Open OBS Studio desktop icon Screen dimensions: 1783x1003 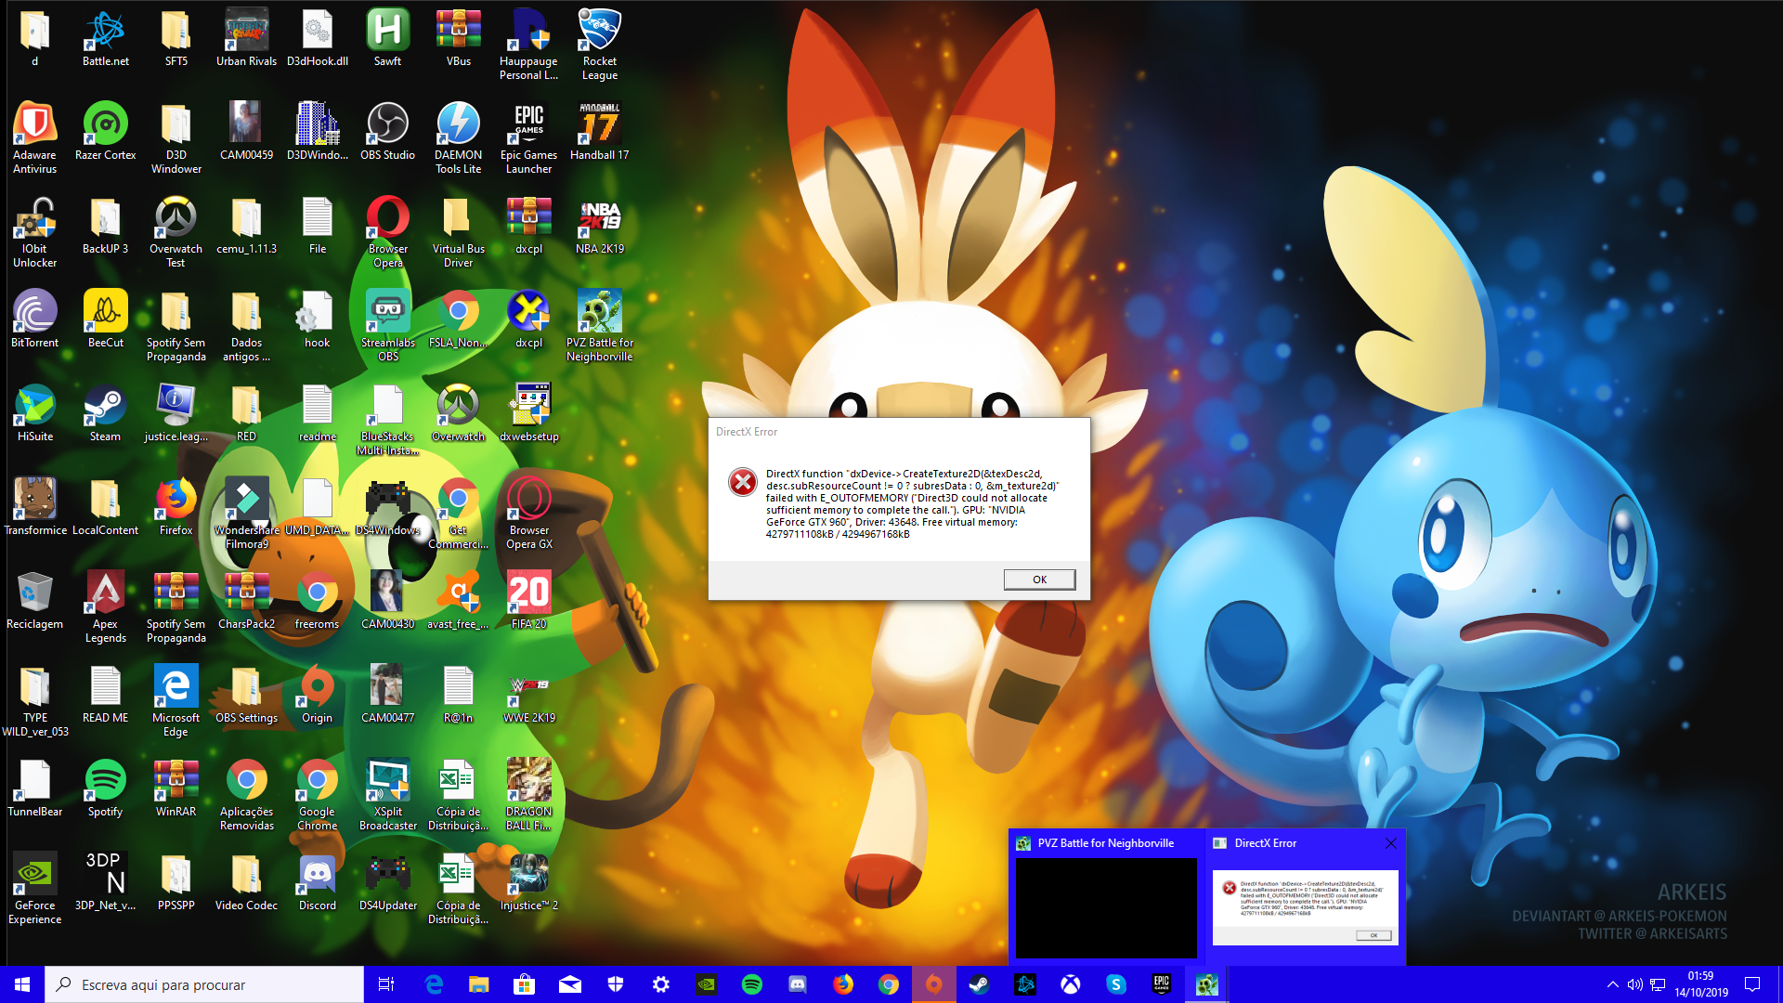(387, 125)
